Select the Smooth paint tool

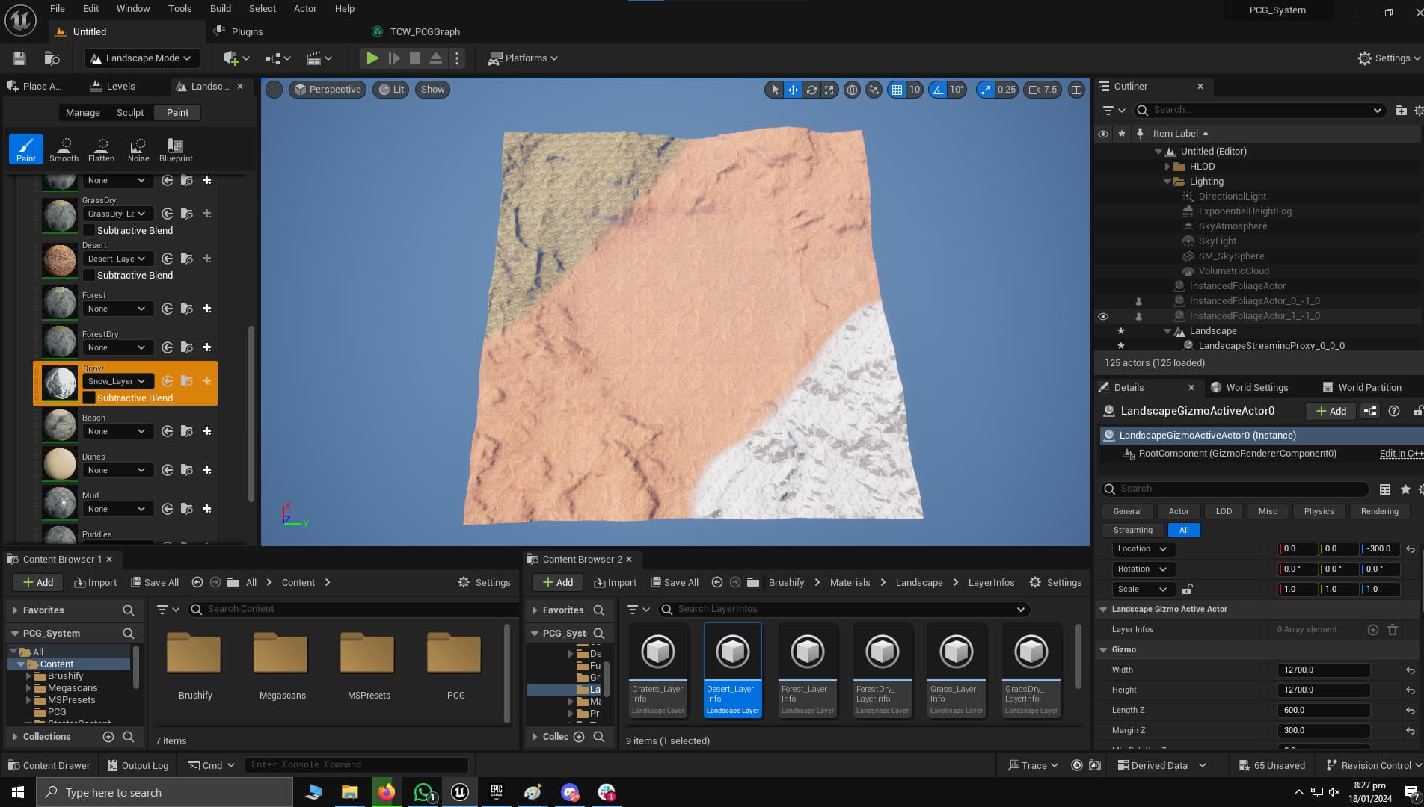click(64, 149)
